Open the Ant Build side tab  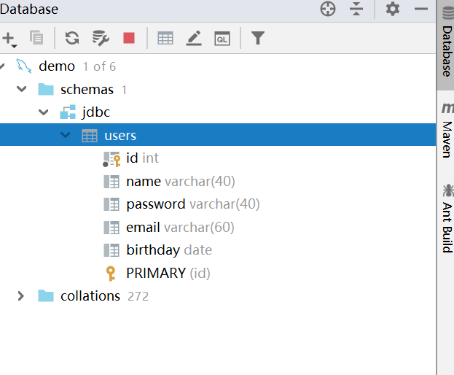click(x=446, y=219)
